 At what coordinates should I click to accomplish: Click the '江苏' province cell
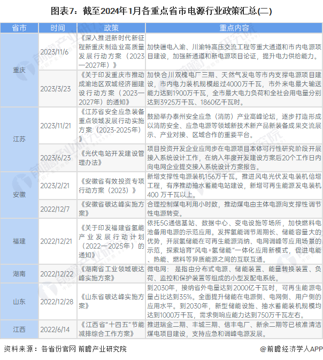19,139
